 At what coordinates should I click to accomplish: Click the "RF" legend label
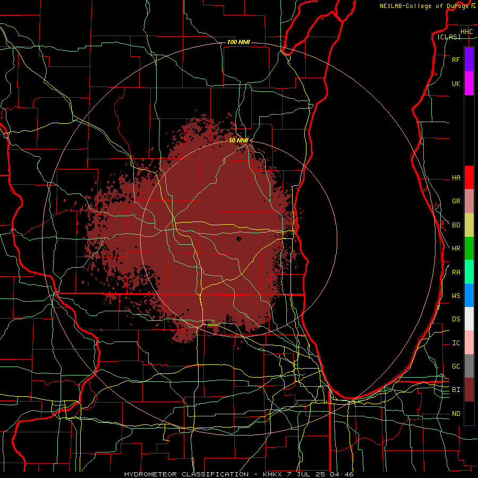(x=456, y=59)
